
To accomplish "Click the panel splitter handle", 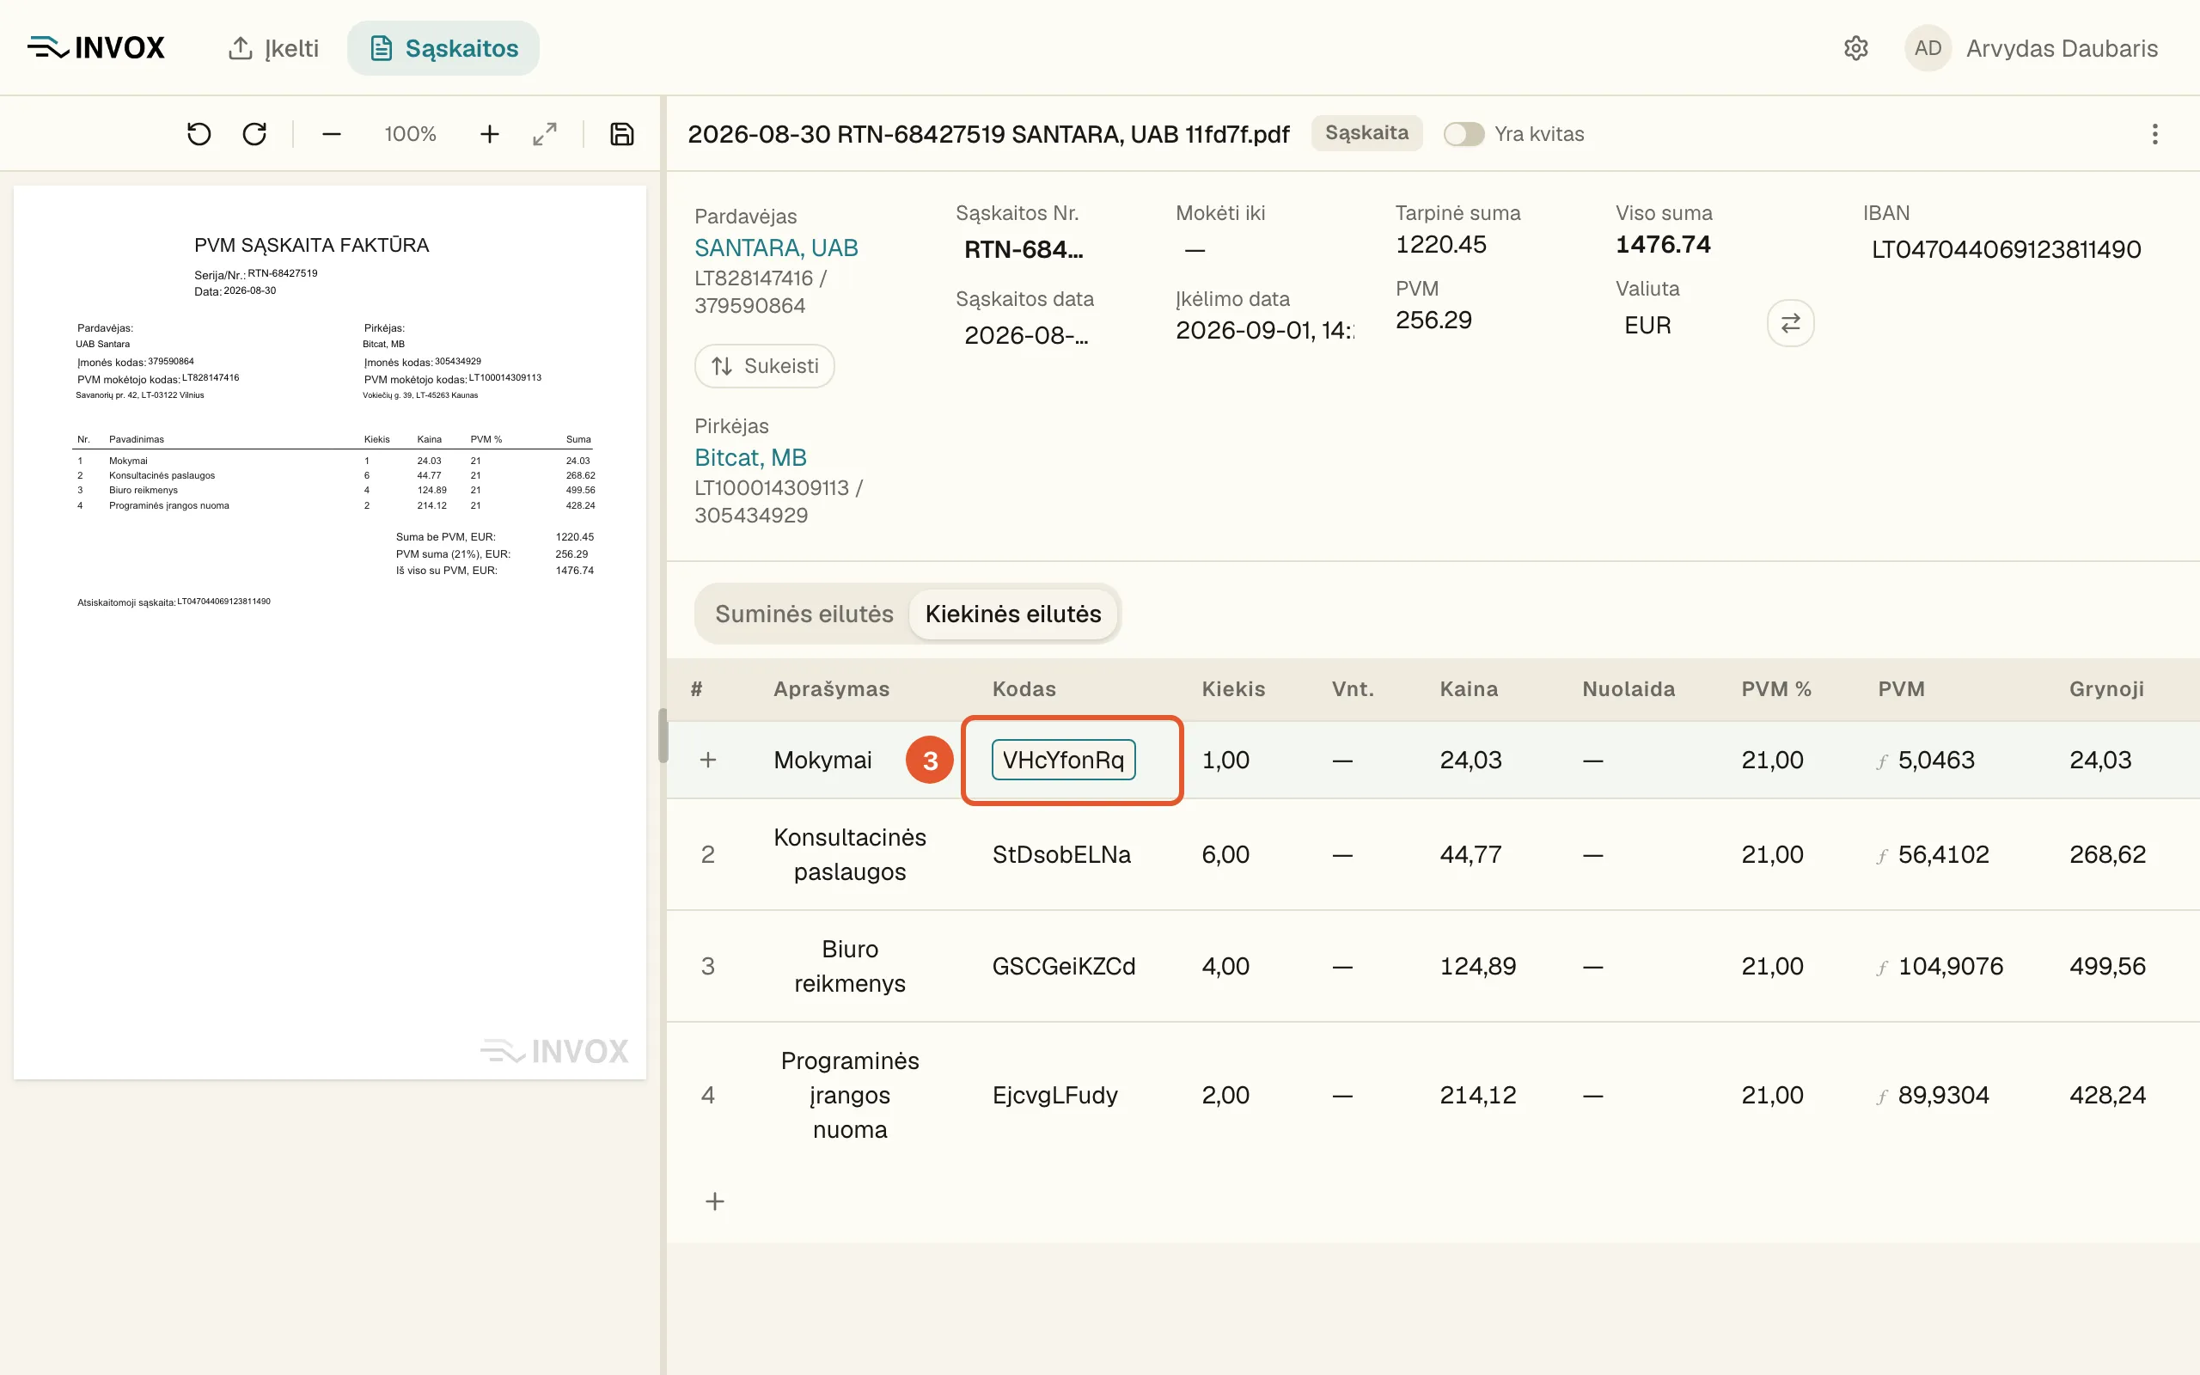I will pyautogui.click(x=663, y=735).
